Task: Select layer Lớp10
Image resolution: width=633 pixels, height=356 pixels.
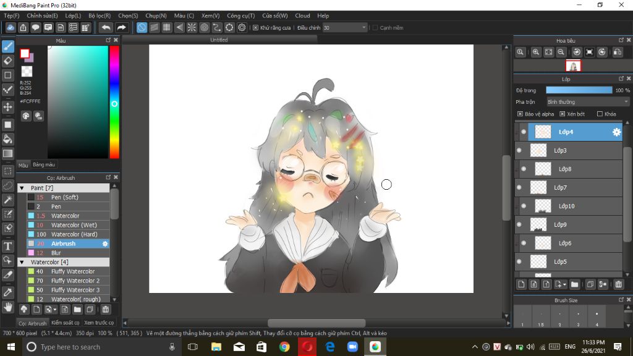Action: click(569, 206)
